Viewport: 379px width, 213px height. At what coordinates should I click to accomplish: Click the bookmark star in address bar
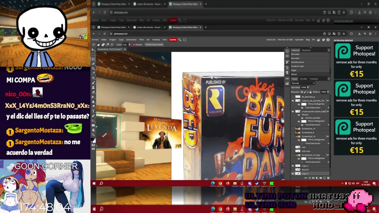pyautogui.click(x=344, y=34)
